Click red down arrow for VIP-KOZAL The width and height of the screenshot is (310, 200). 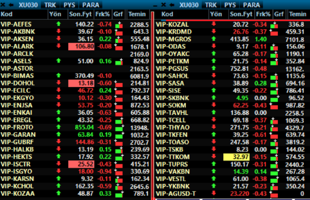[214, 24]
